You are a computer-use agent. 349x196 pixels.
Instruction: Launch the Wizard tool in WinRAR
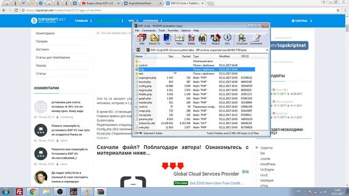(x=215, y=39)
